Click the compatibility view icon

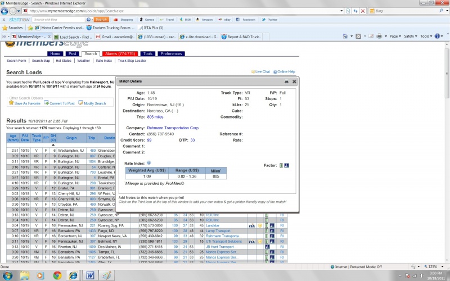348,11
